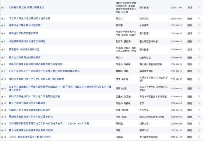Screen dimensions: 204x141
Task: Open the article title link in row 4
Action: pyautogui.click(x=24, y=33)
